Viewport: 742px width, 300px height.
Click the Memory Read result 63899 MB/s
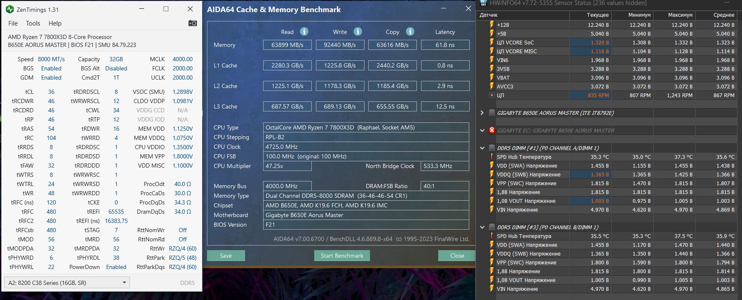287,45
